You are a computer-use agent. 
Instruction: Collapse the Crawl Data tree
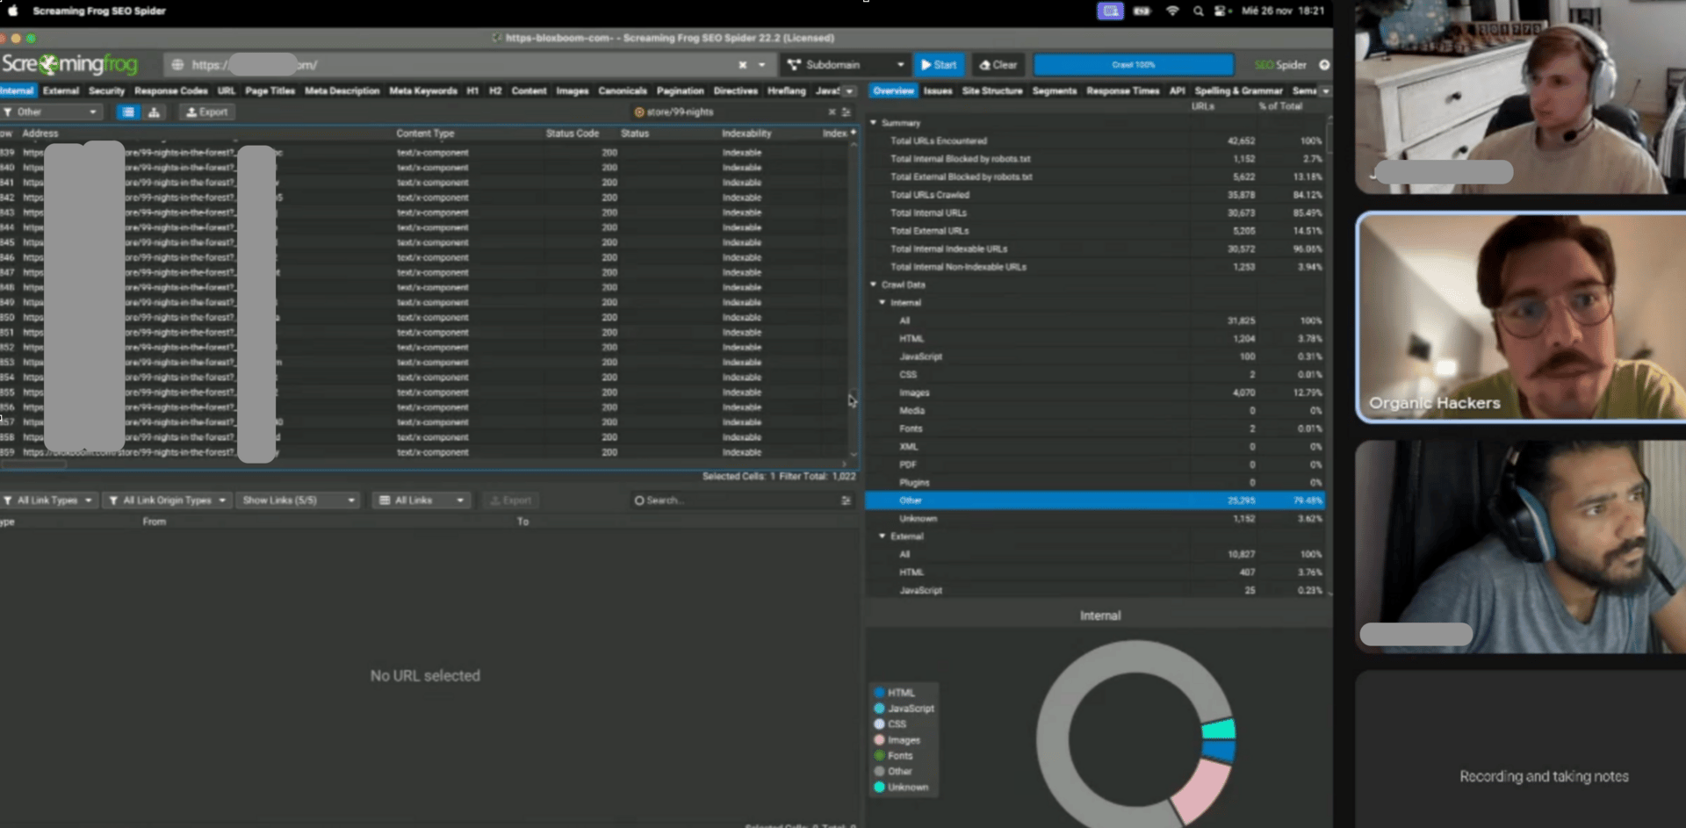click(874, 284)
